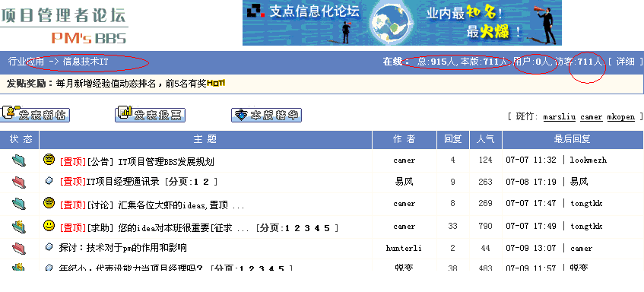This screenshot has height=292, width=644.
Task: Open last replier lookmezh's profile
Action: click(x=588, y=160)
